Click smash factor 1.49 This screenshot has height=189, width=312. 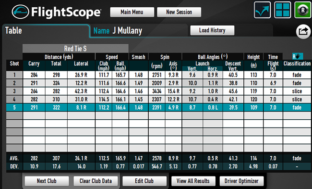click(139, 83)
